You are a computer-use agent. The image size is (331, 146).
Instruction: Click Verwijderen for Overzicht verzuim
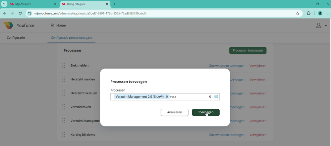point(258,93)
